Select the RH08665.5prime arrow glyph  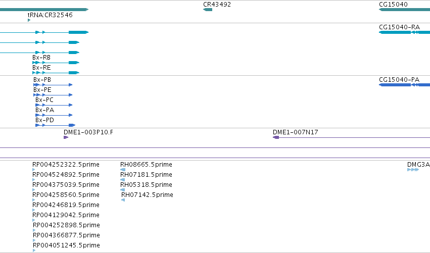coord(123,170)
